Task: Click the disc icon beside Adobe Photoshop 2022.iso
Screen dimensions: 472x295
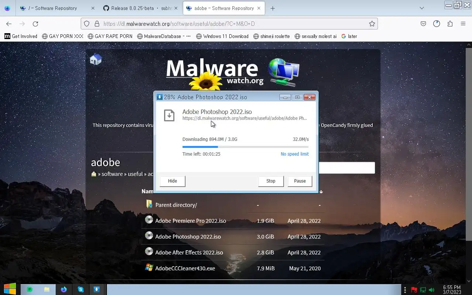Action: coord(149,236)
